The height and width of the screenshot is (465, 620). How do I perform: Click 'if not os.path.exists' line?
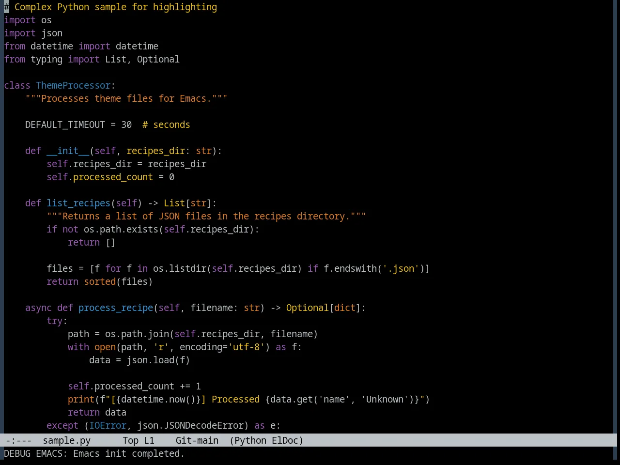[x=153, y=229]
